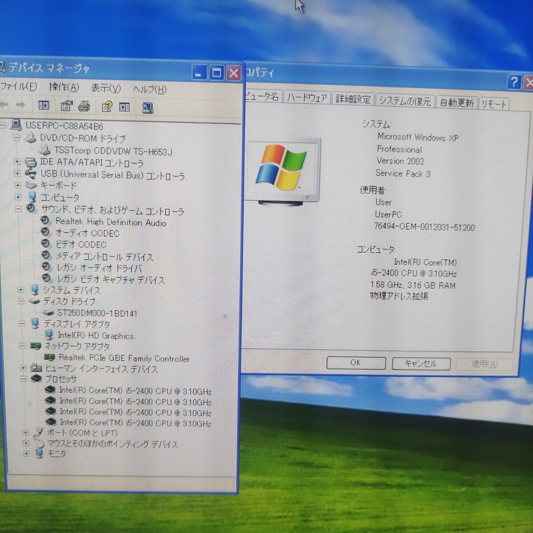Click the Help toolbar icon in Device Manager
533x533 pixels.
(x=107, y=107)
